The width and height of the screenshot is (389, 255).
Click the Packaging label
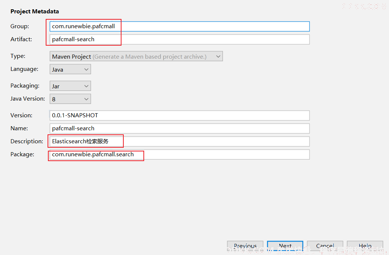coord(25,86)
